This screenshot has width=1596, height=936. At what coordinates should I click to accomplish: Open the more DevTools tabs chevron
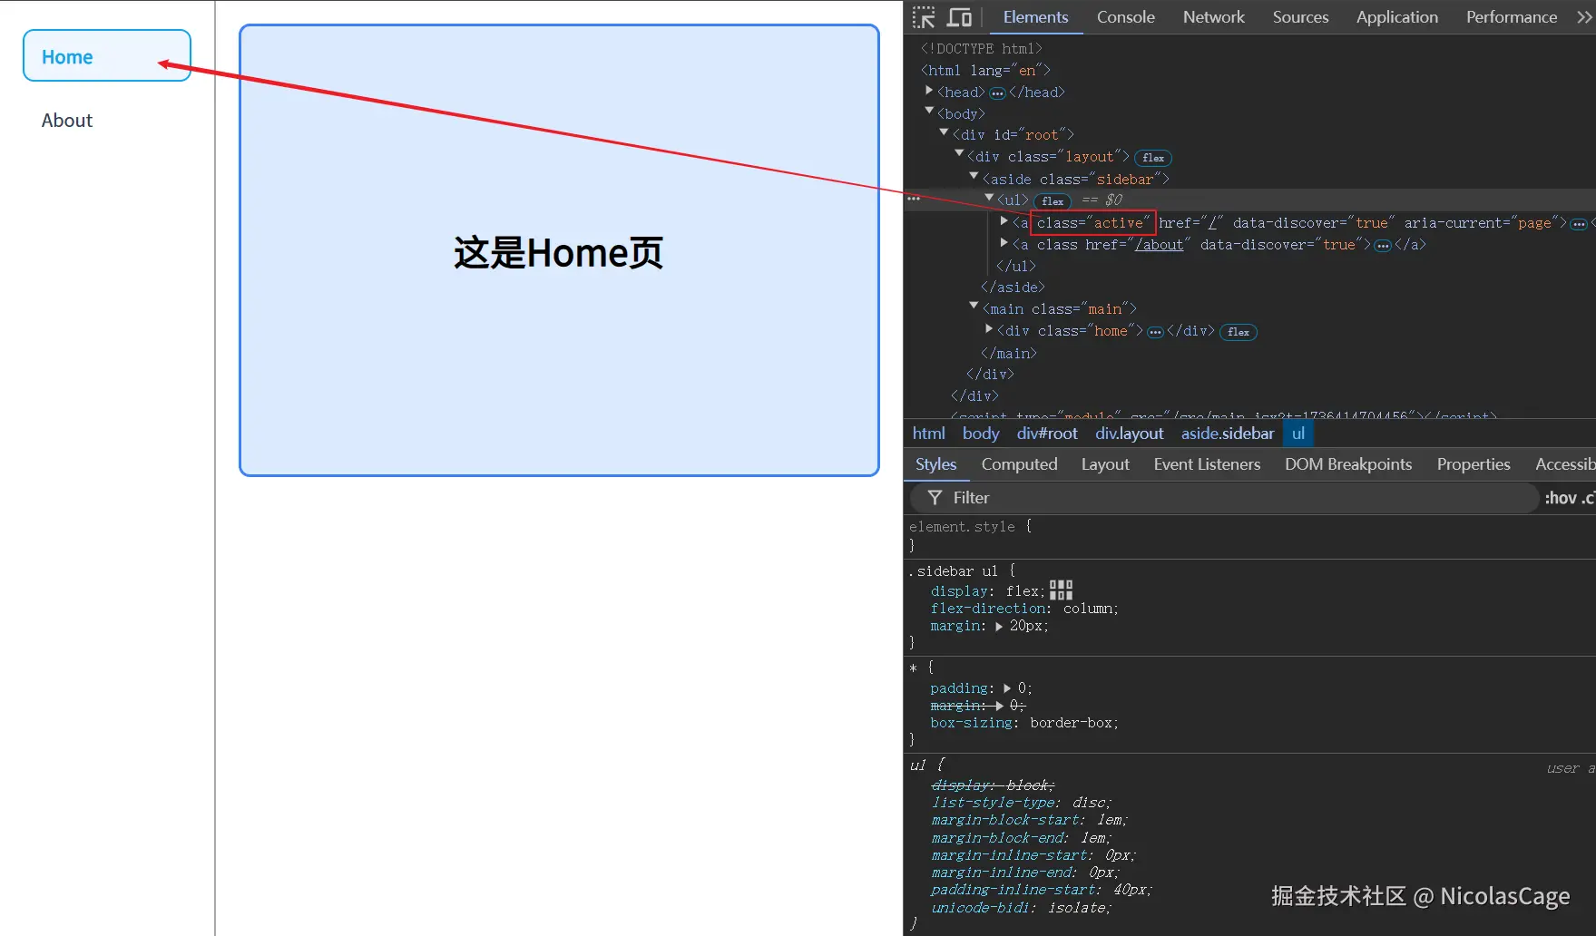[1584, 17]
